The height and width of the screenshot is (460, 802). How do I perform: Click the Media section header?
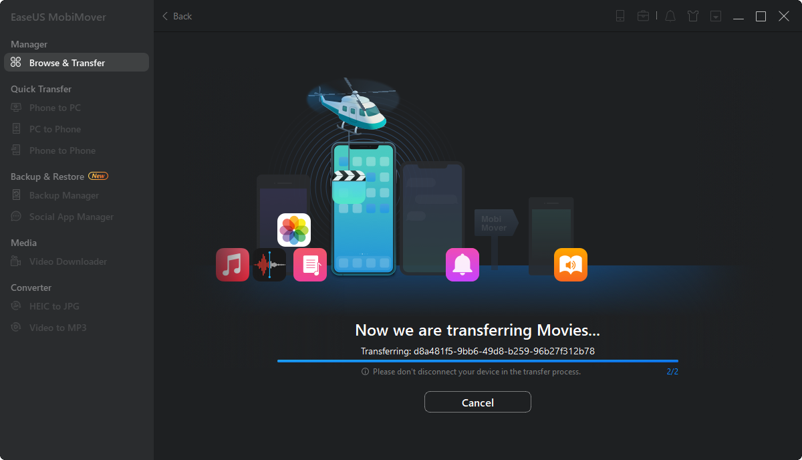[23, 243]
